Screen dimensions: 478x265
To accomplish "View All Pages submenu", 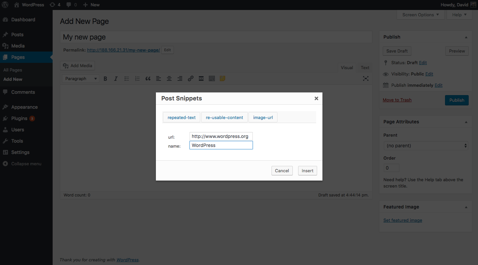I will [x=13, y=70].
